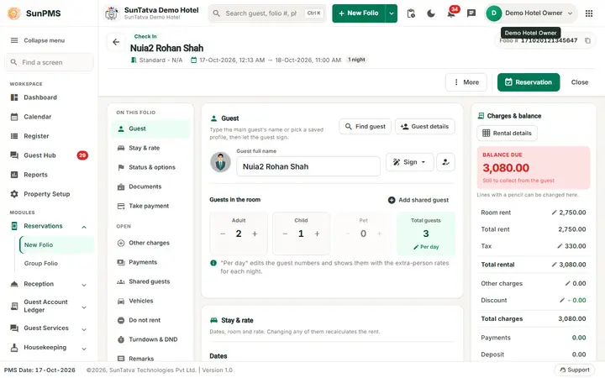Expand Housekeeping module
The height and width of the screenshot is (378, 605).
pyautogui.click(x=84, y=349)
